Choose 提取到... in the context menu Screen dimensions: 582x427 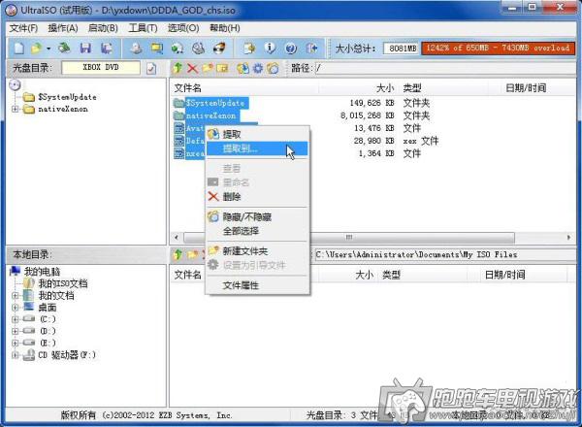point(257,148)
